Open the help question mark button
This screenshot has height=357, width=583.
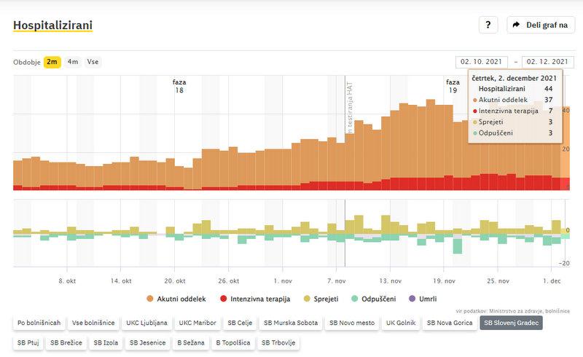(x=488, y=25)
